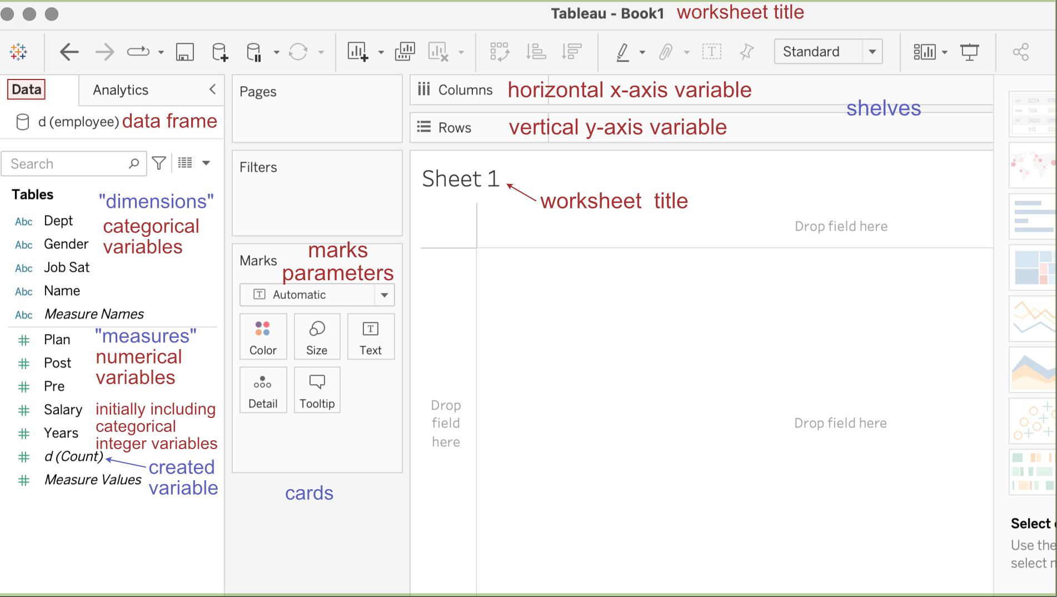This screenshot has width=1057, height=597.
Task: Switch to the Analytics tab
Action: coord(121,90)
